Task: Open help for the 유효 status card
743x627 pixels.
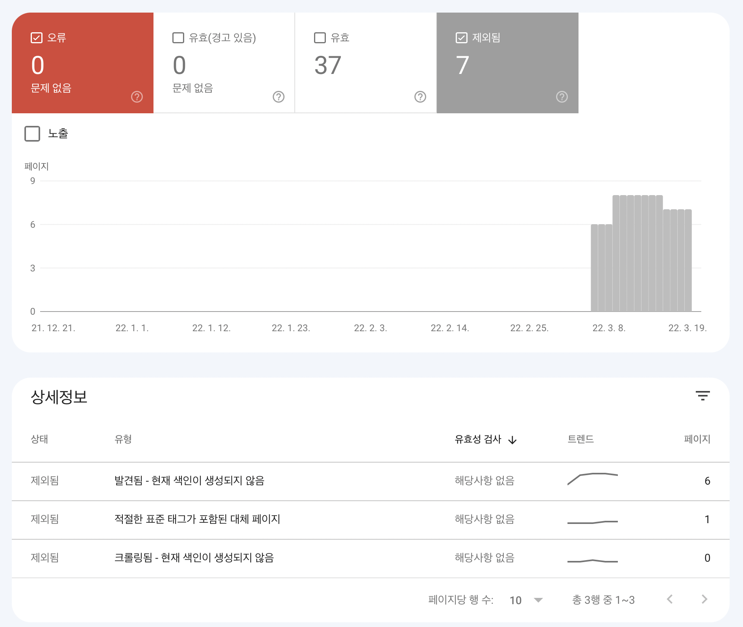Action: pyautogui.click(x=420, y=96)
